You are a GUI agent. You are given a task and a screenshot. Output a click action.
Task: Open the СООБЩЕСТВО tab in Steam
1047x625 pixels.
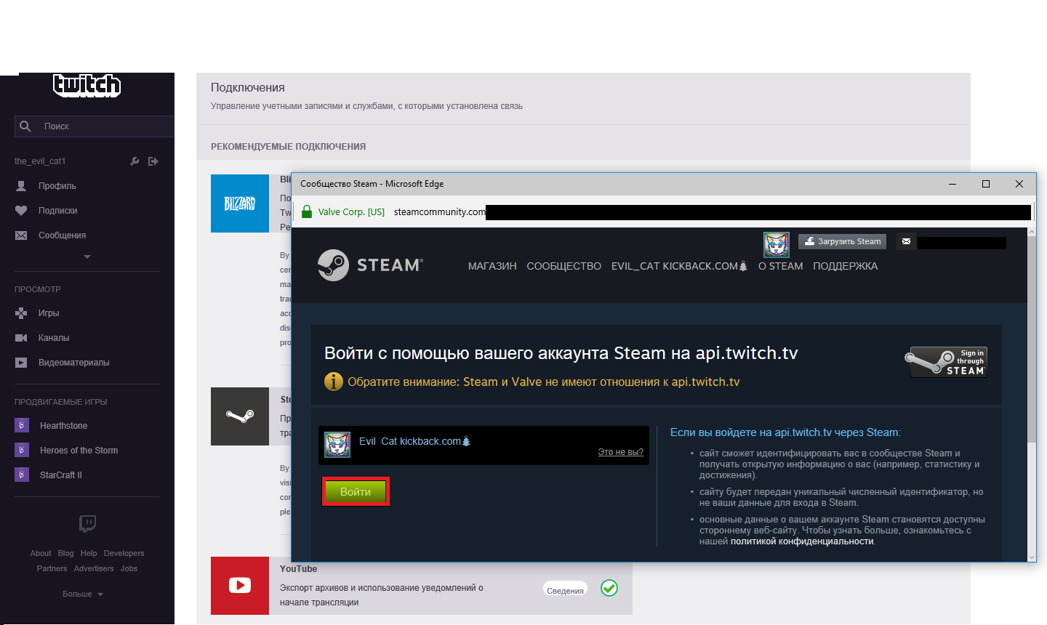[564, 266]
